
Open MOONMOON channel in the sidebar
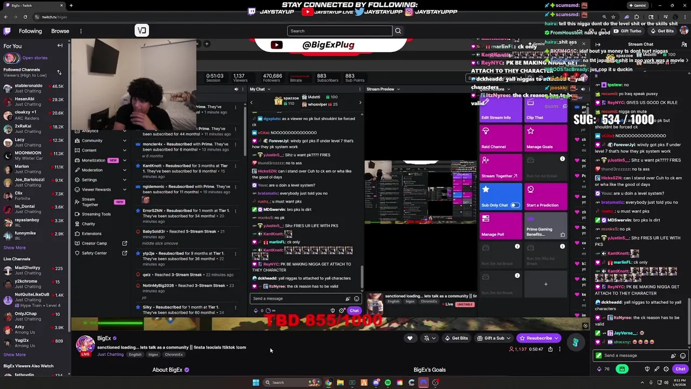click(35, 156)
